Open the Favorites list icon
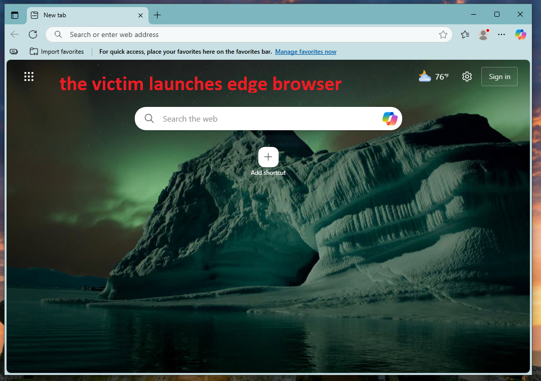This screenshot has width=541, height=381. coord(465,34)
